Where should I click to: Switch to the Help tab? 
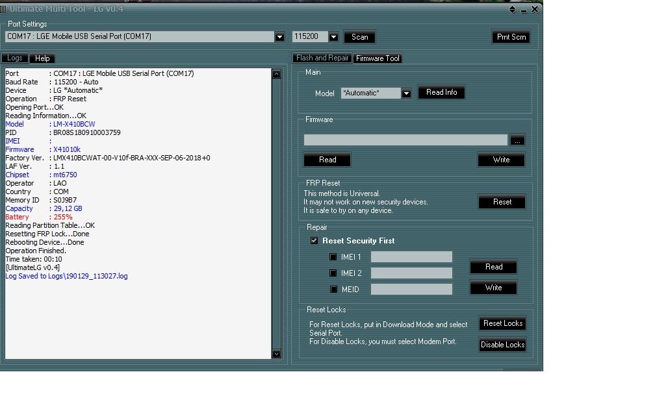42,58
